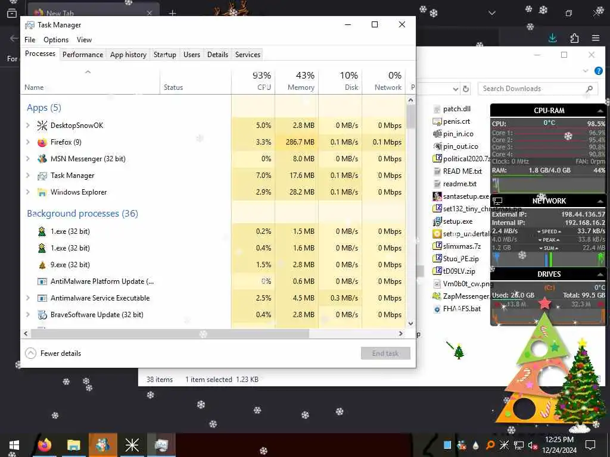The width and height of the screenshot is (610, 457).
Task: Click the MSN Messenger process icon
Action: pos(42,159)
